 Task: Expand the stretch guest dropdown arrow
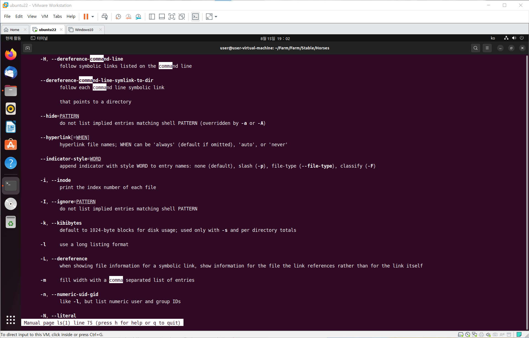point(216,17)
